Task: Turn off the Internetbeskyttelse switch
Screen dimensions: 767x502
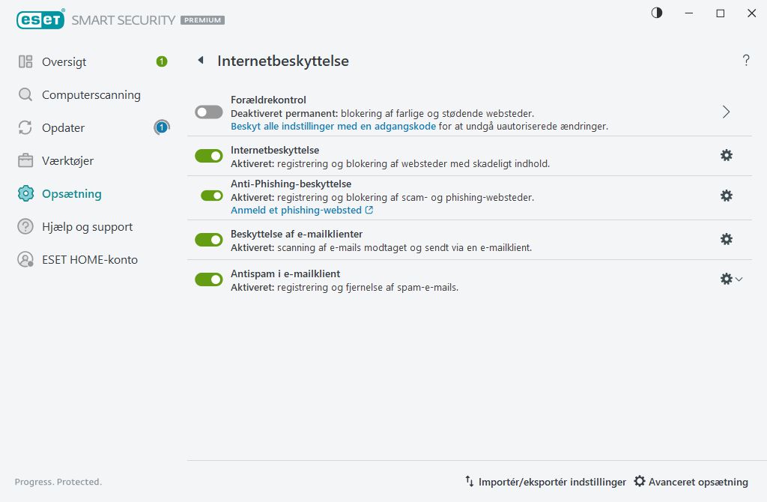Action: pos(209,156)
